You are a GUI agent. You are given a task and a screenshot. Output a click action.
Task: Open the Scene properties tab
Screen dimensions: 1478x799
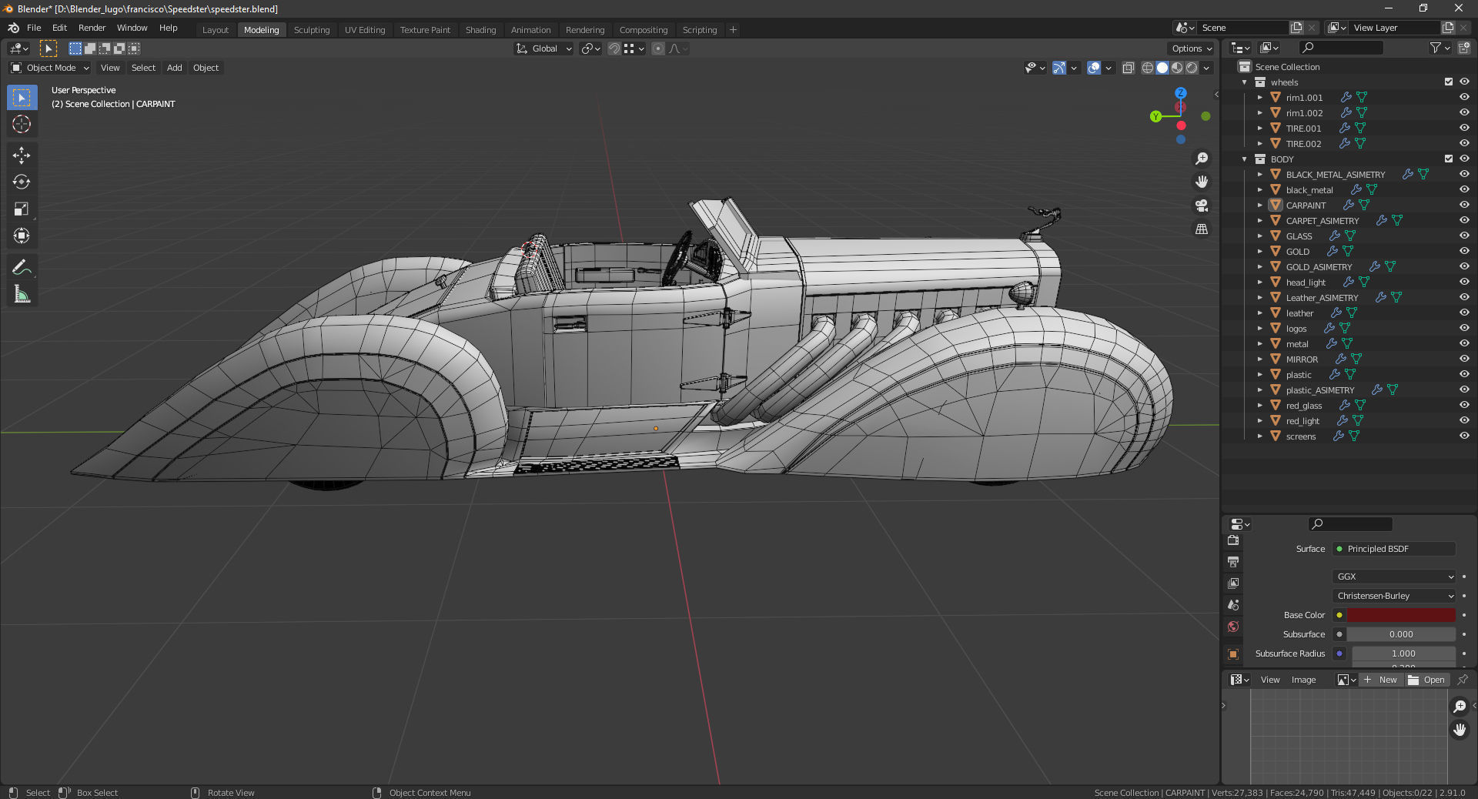[1233, 605]
